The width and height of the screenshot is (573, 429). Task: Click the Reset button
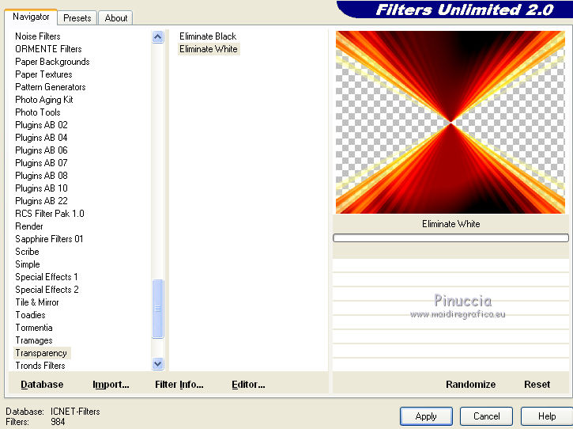537,385
